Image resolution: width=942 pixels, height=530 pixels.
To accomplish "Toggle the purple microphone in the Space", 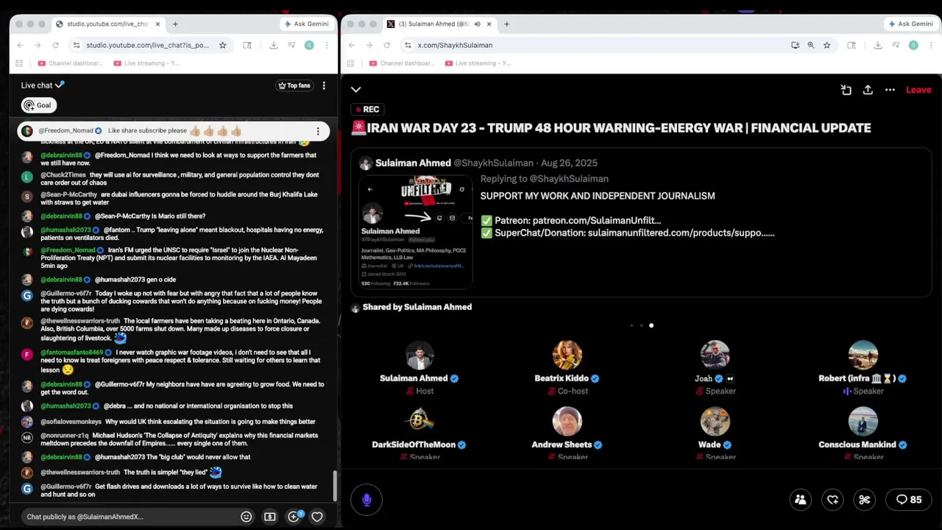I will [x=366, y=500].
